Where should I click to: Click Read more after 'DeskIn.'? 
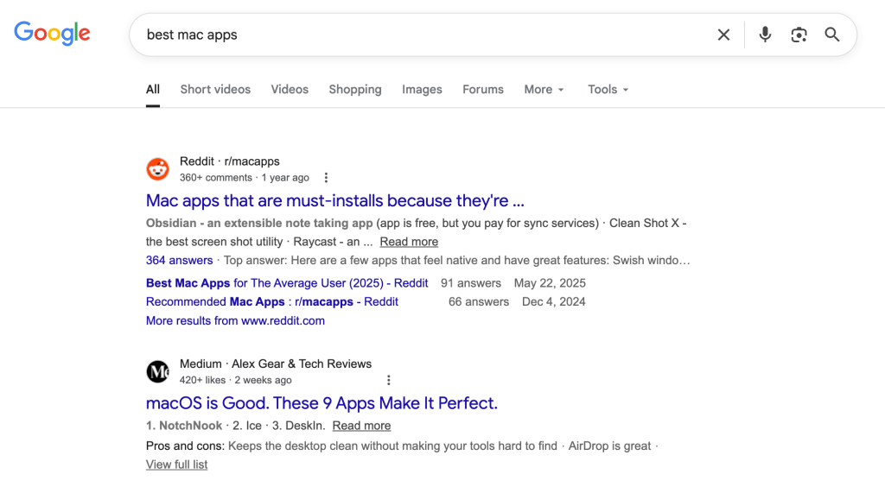361,426
